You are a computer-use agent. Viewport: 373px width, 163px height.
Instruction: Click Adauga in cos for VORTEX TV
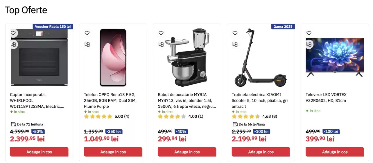pyautogui.click(x=335, y=152)
